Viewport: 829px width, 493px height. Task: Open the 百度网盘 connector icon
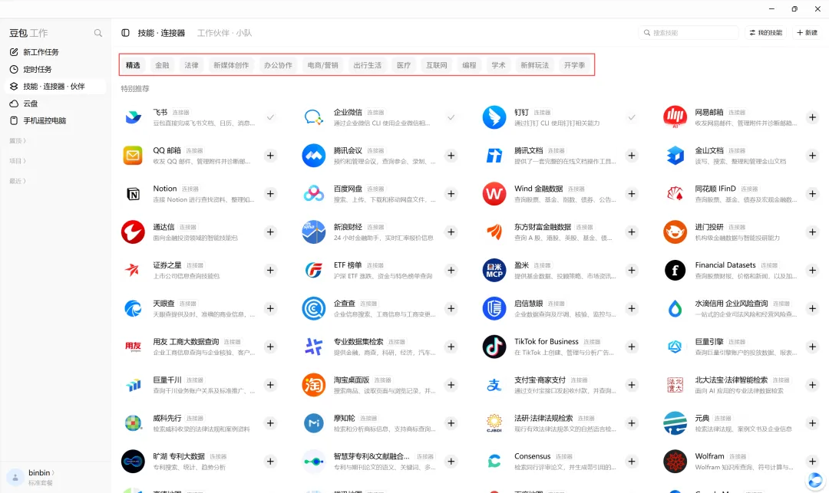(x=313, y=194)
